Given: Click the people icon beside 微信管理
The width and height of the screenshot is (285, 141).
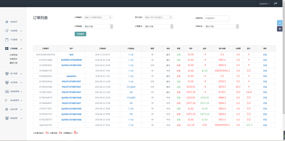Looking at the screenshot, I should pyautogui.click(x=7, y=118).
